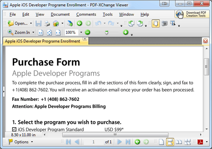This screenshot has height=149, width=212.
Task: Click the vertical scrollbar thumb
Action: click(x=207, y=67)
